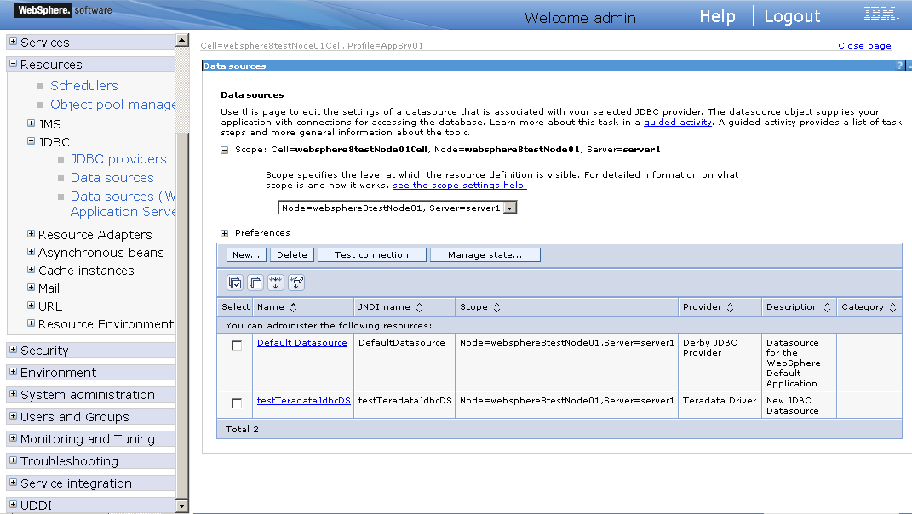Click the Clear filter value icon
Image resolution: width=912 pixels, height=514 pixels.
296,283
